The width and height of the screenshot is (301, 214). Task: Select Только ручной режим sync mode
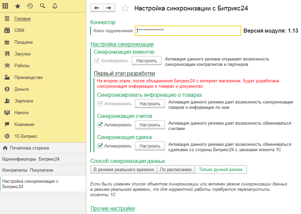[x=221, y=170]
